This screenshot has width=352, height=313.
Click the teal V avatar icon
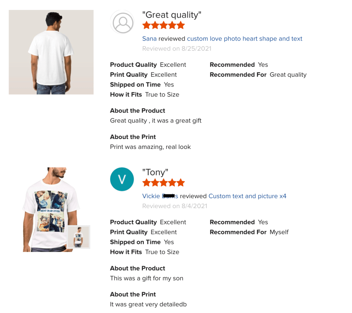(122, 179)
